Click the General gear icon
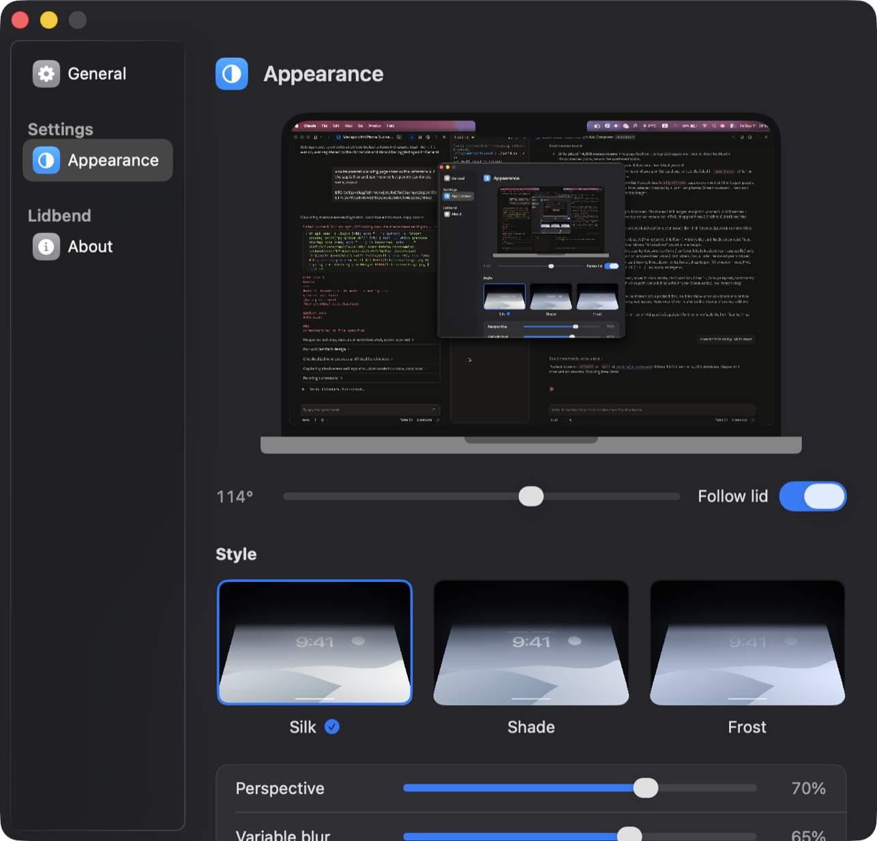877x841 pixels. (x=46, y=74)
